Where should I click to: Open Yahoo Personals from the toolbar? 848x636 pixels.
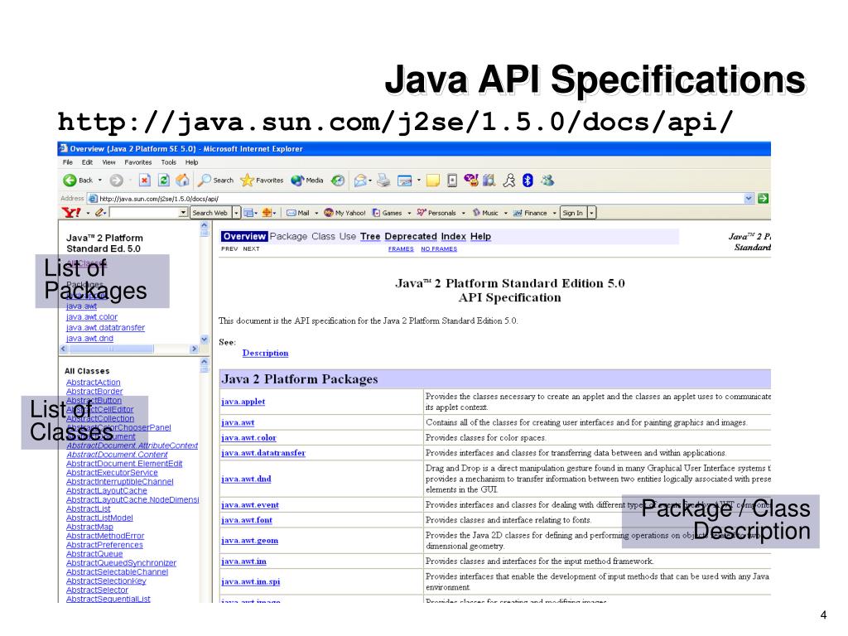tap(436, 213)
